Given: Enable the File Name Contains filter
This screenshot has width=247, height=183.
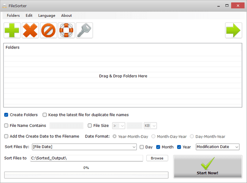Looking at the screenshot, I should tap(6, 126).
